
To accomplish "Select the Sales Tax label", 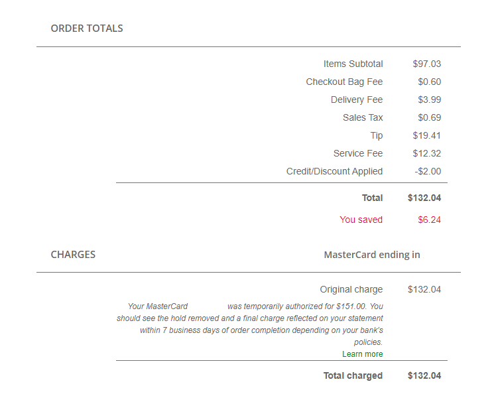I will tap(363, 118).
